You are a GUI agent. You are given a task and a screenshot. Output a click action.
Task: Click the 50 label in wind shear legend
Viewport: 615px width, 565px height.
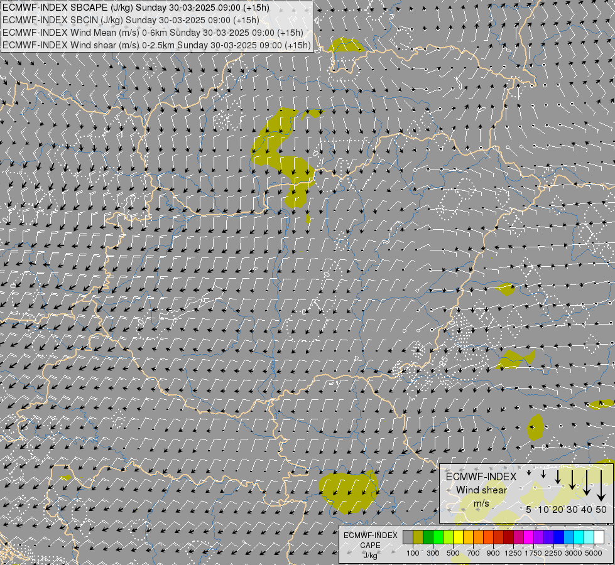pyautogui.click(x=601, y=509)
